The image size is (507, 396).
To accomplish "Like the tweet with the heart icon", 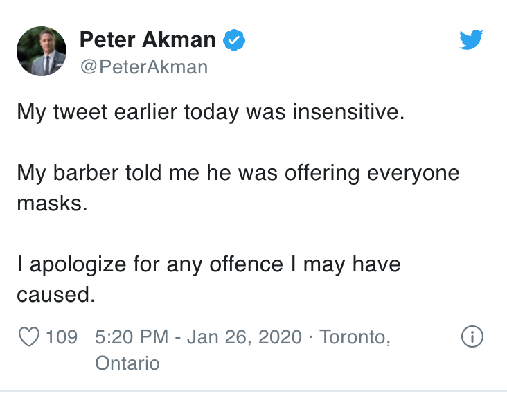I will click(29, 336).
